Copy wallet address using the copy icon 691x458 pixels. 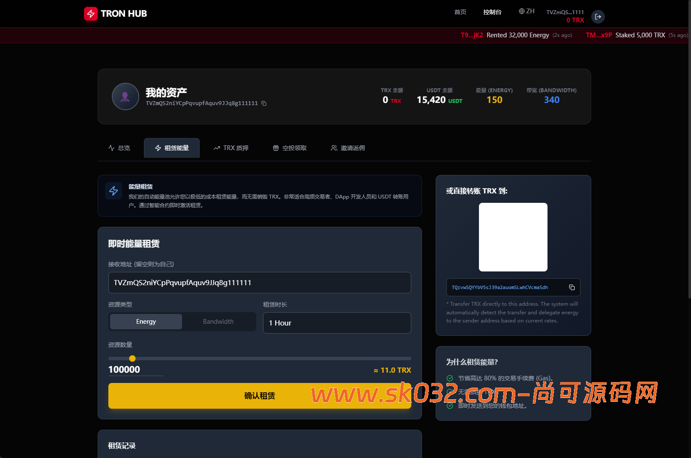263,103
